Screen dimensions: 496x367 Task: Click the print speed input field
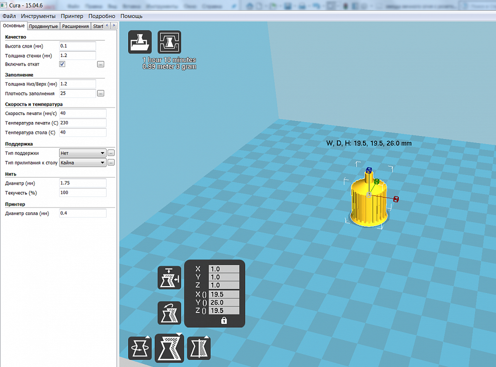(83, 113)
